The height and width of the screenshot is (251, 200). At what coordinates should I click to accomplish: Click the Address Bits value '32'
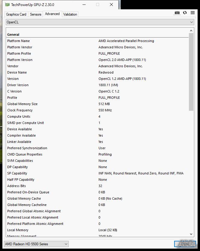(100, 186)
